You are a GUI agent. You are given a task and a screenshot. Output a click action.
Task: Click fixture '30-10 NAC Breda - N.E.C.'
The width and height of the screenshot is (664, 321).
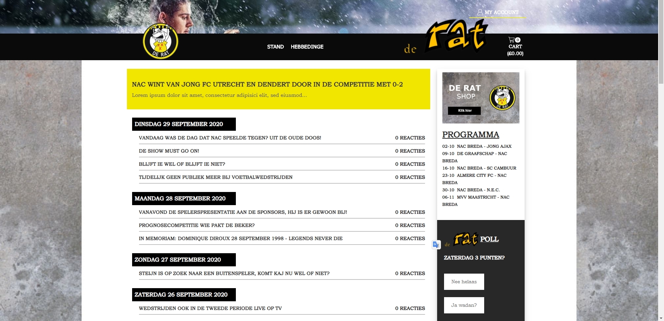[x=471, y=190]
